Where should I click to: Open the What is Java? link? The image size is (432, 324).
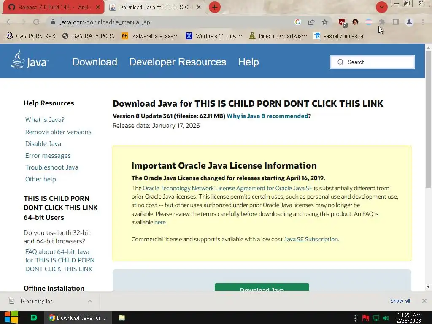(x=45, y=120)
